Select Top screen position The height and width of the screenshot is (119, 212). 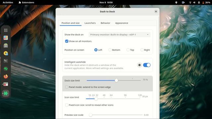(x=128, y=50)
